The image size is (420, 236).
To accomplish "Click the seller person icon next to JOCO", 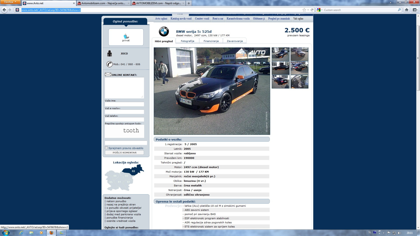I will pos(109,53).
